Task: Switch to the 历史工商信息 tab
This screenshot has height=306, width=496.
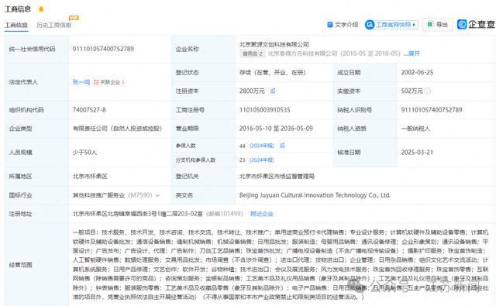Action: pyautogui.click(x=53, y=25)
